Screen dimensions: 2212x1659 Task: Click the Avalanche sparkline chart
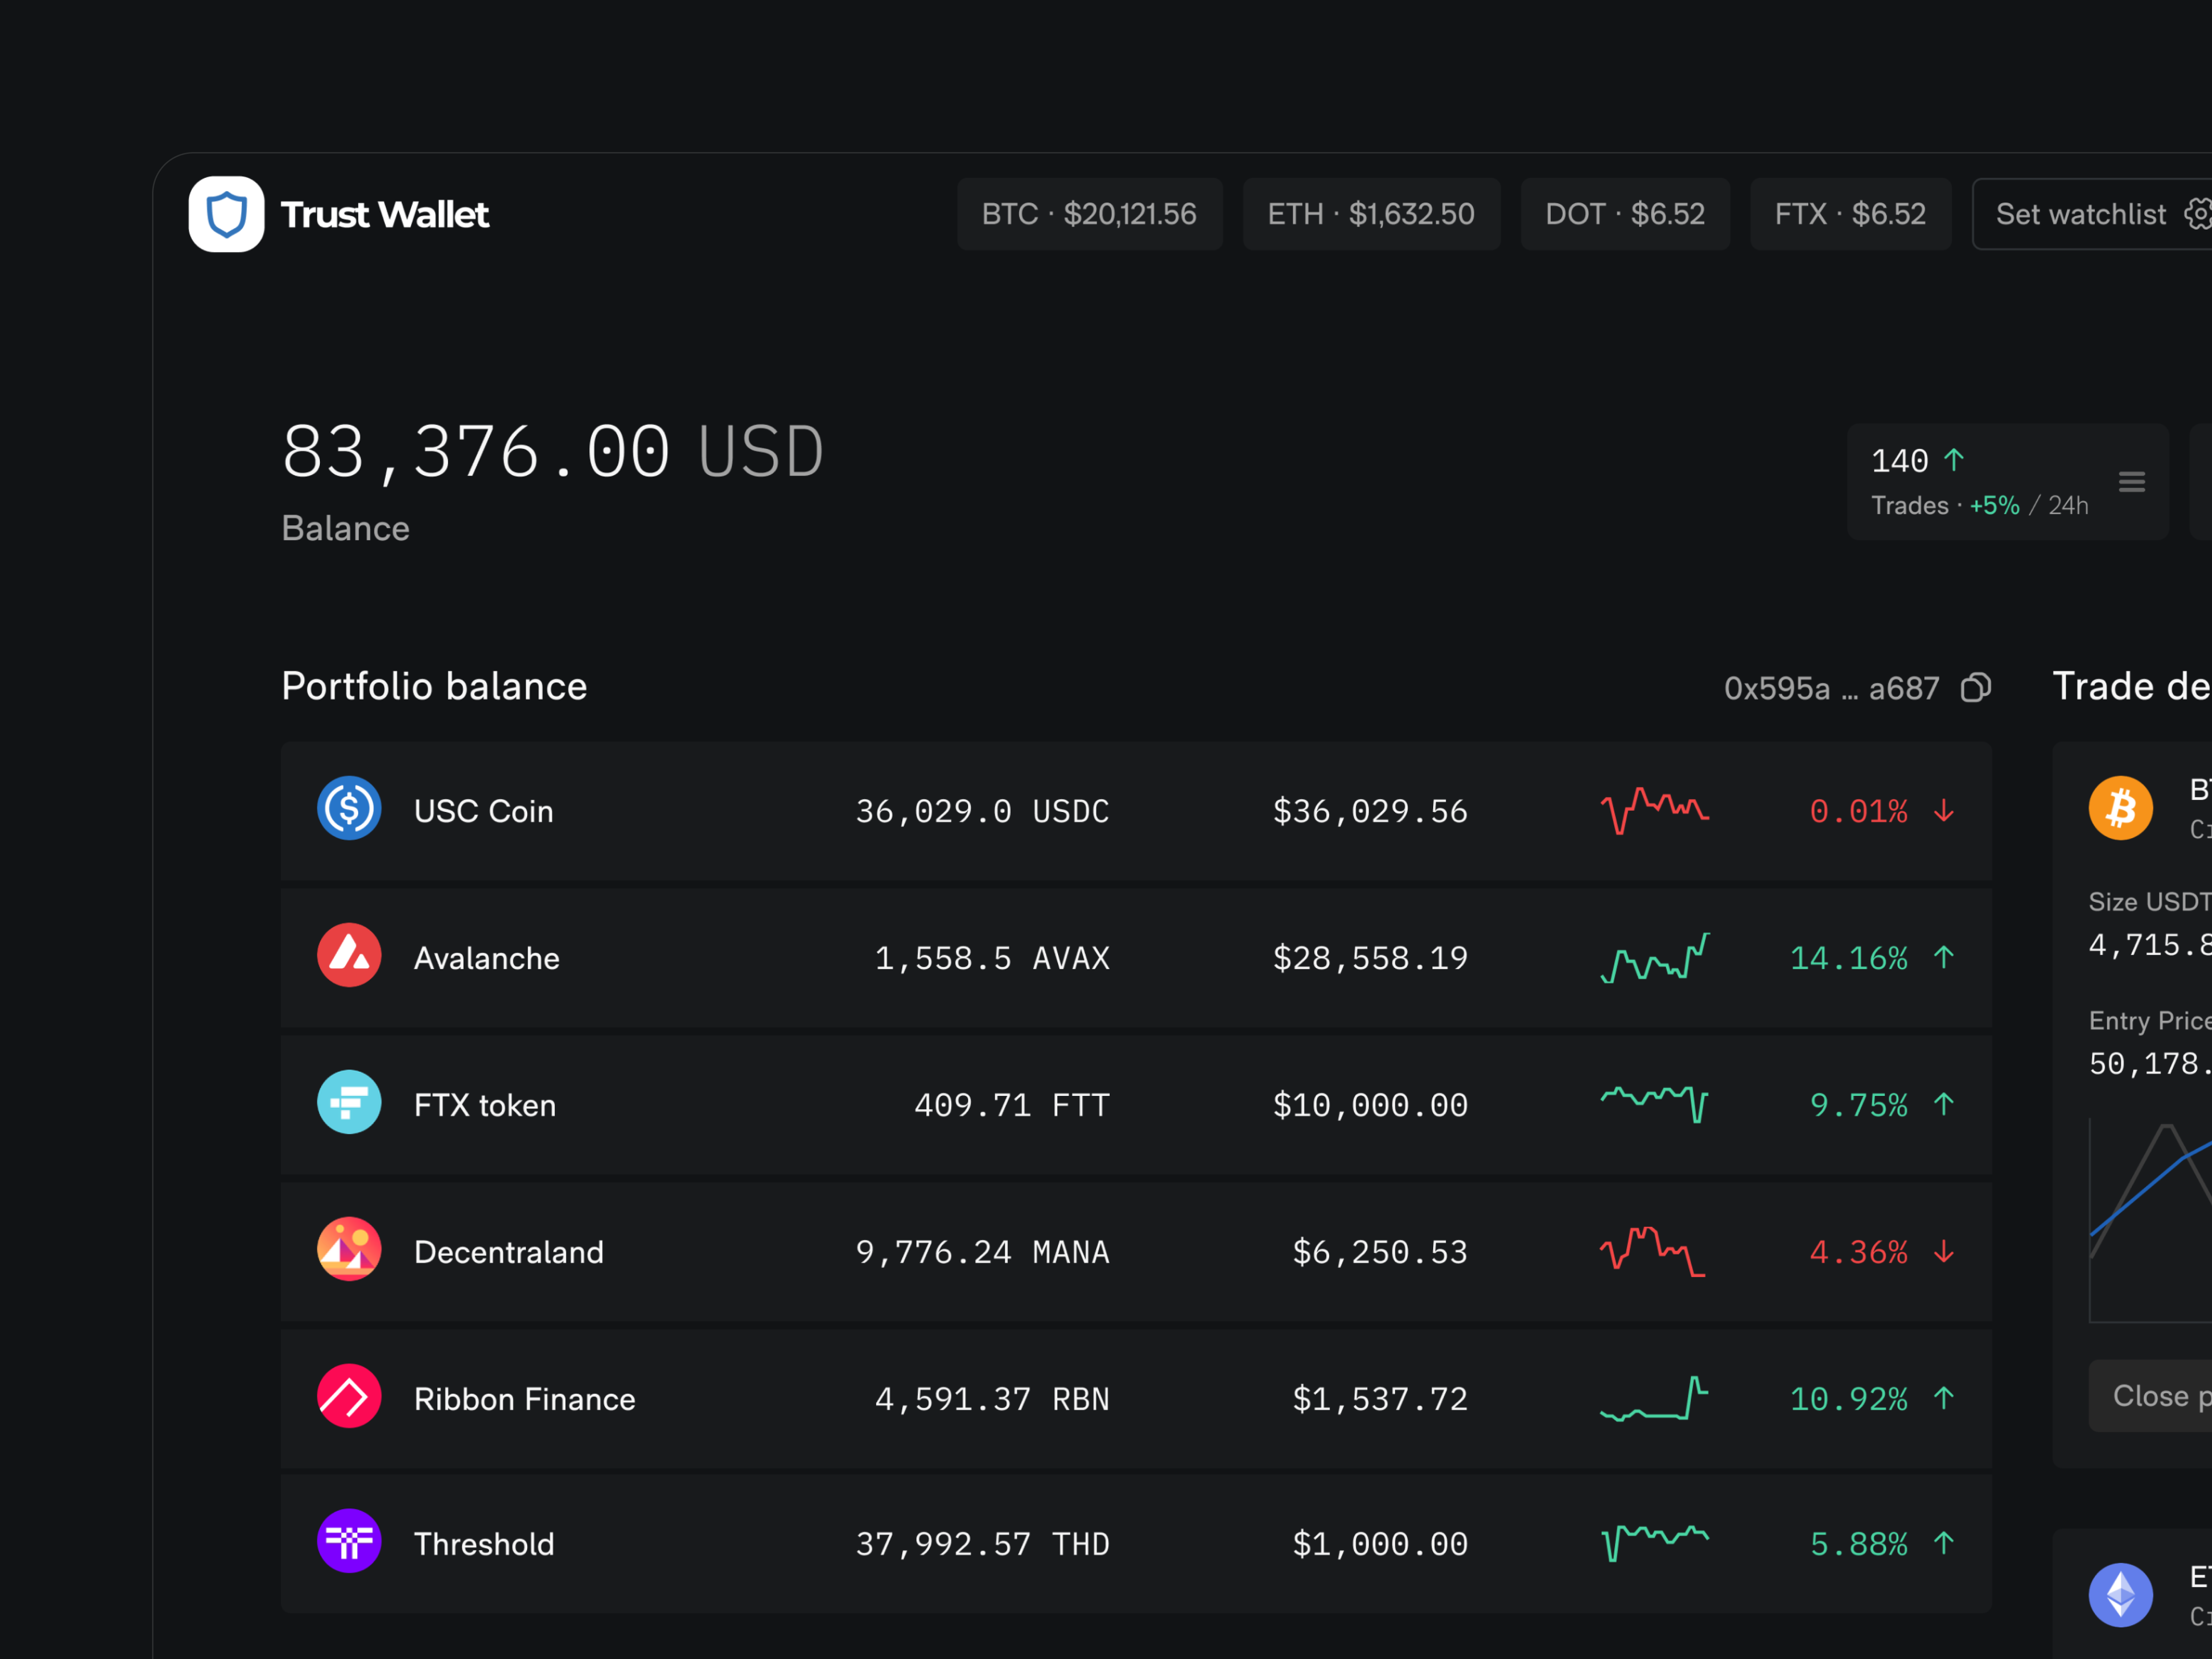[1655, 957]
